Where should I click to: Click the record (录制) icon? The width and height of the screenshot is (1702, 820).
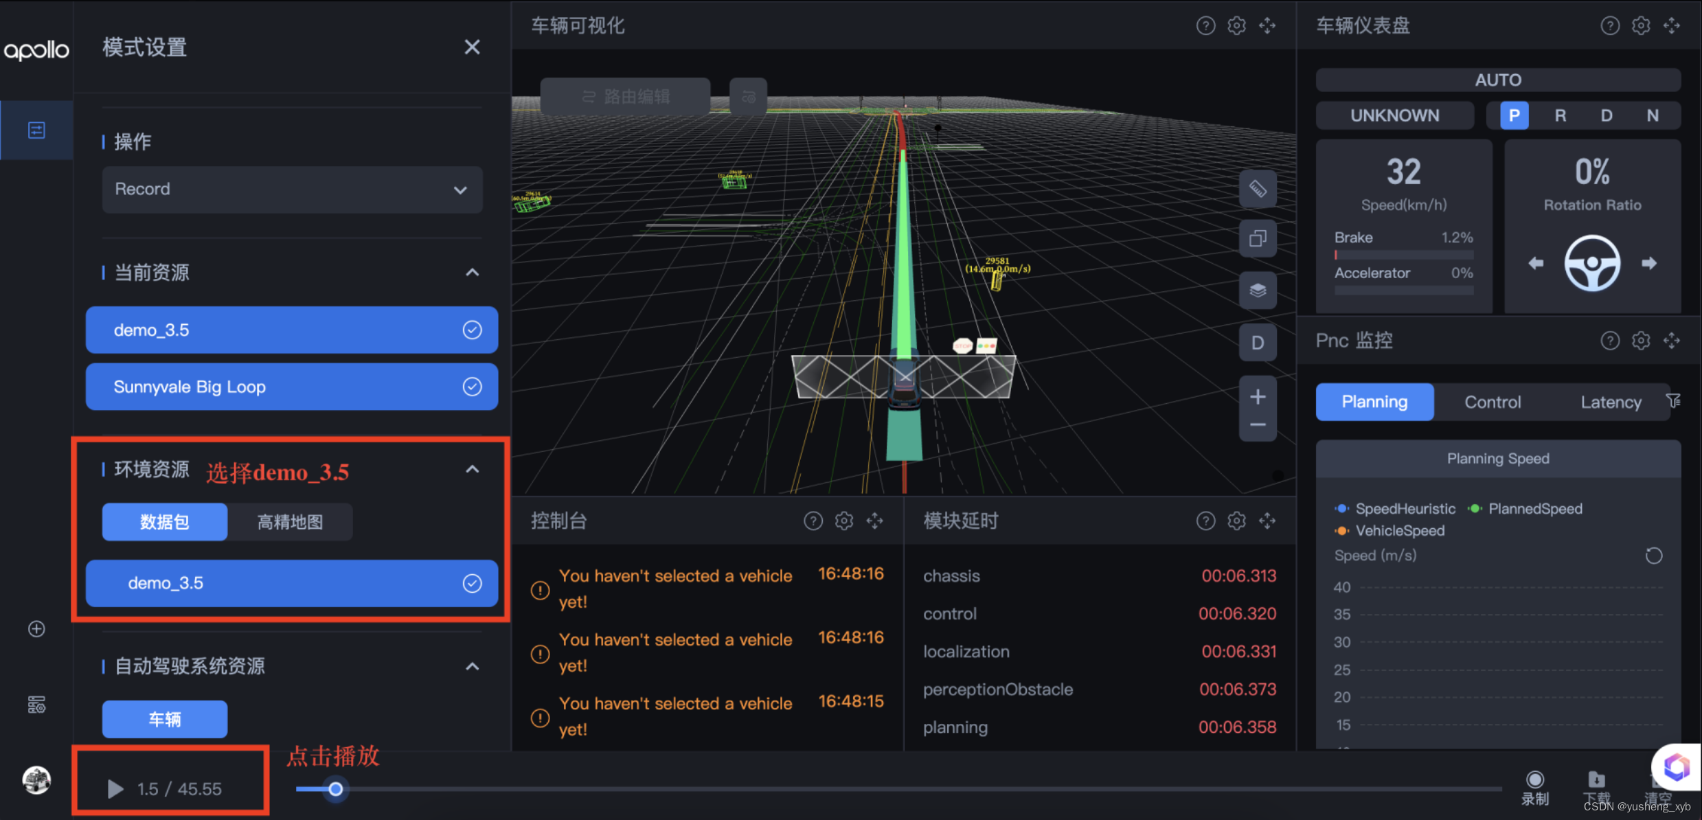click(1534, 779)
